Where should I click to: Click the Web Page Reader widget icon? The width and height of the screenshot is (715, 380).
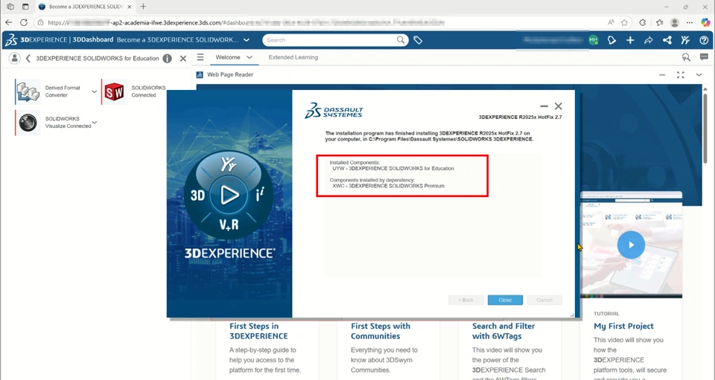(x=200, y=74)
